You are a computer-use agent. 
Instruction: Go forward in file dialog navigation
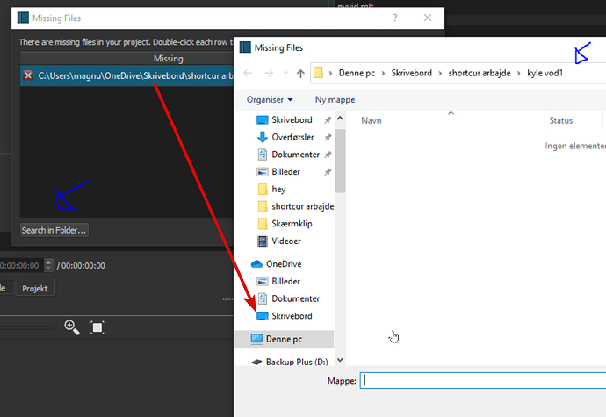click(269, 73)
